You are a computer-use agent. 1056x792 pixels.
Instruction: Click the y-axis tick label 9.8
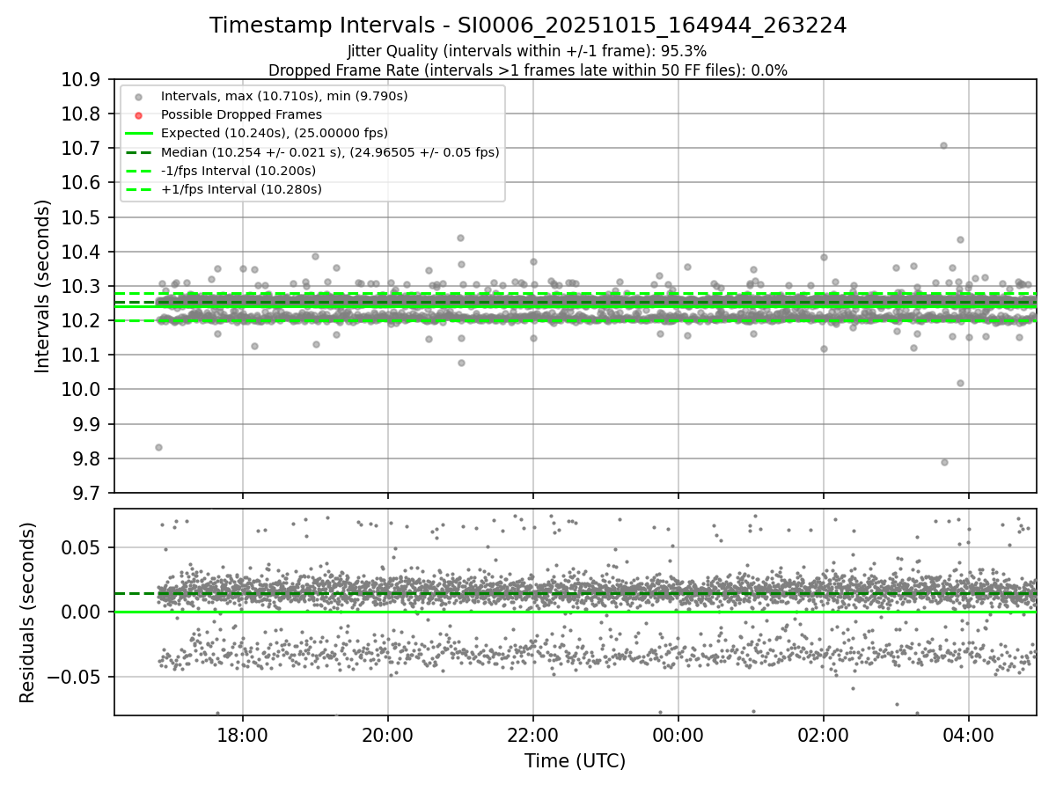[87, 459]
